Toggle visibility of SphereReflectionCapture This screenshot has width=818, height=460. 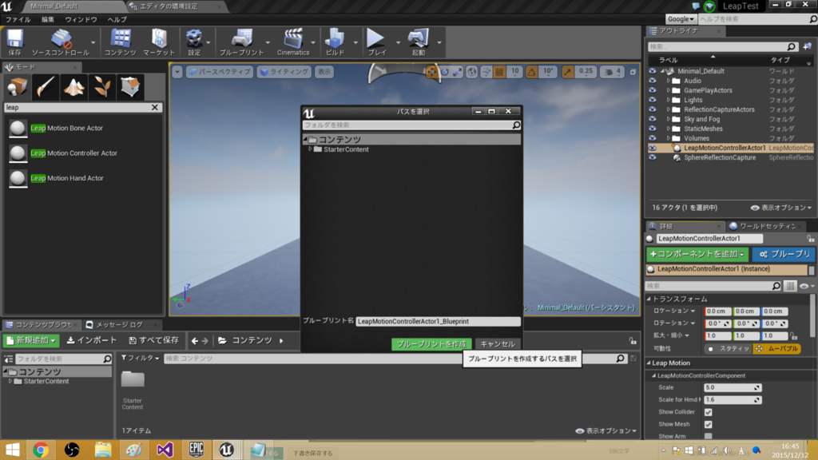tap(652, 157)
